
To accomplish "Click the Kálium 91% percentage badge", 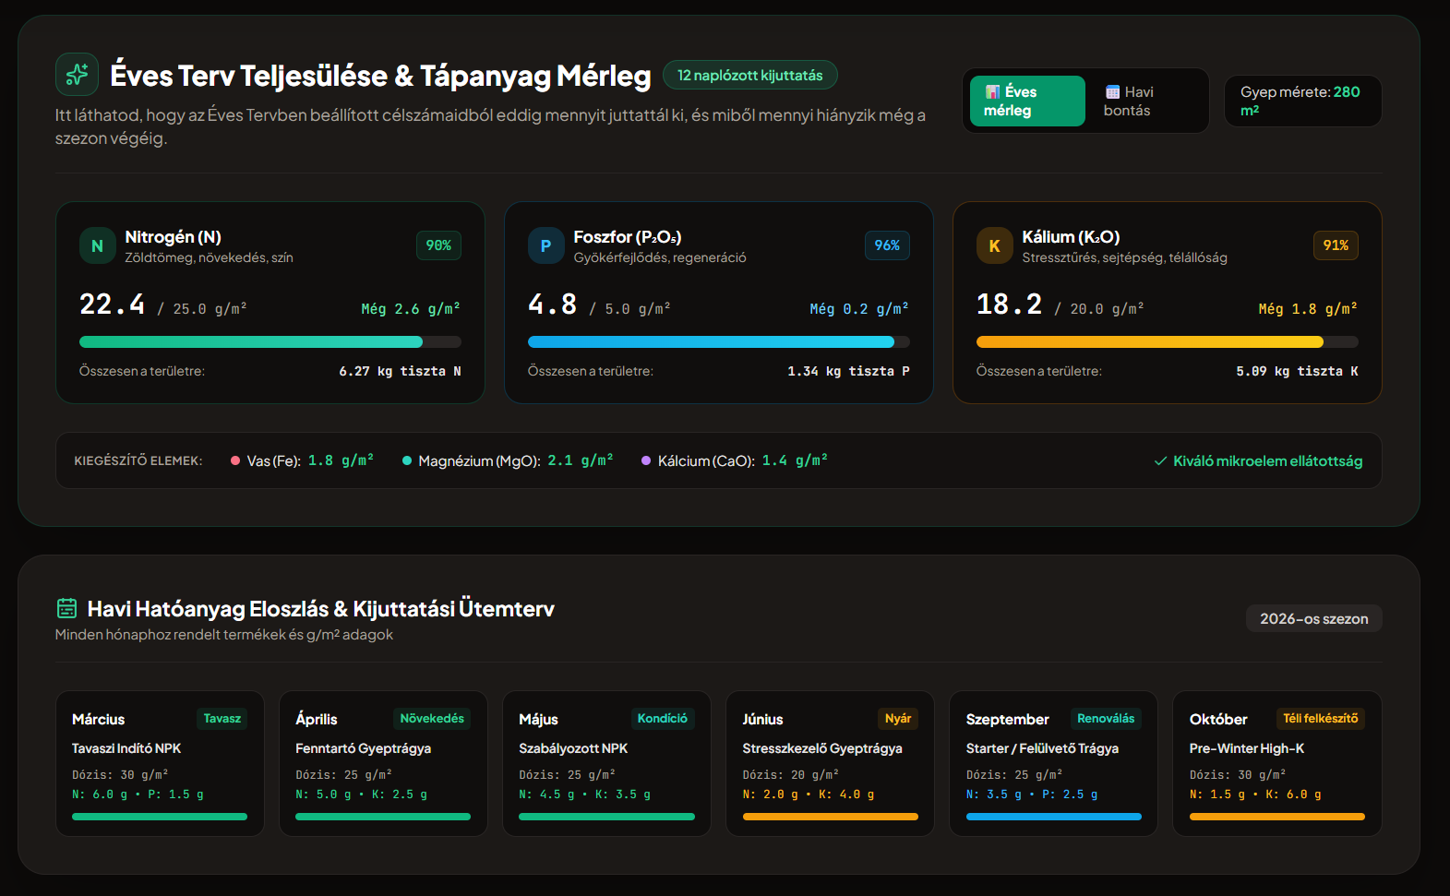I will point(1335,245).
